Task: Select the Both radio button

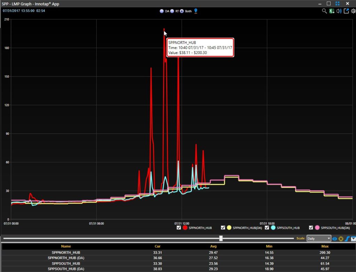Action: [182, 11]
